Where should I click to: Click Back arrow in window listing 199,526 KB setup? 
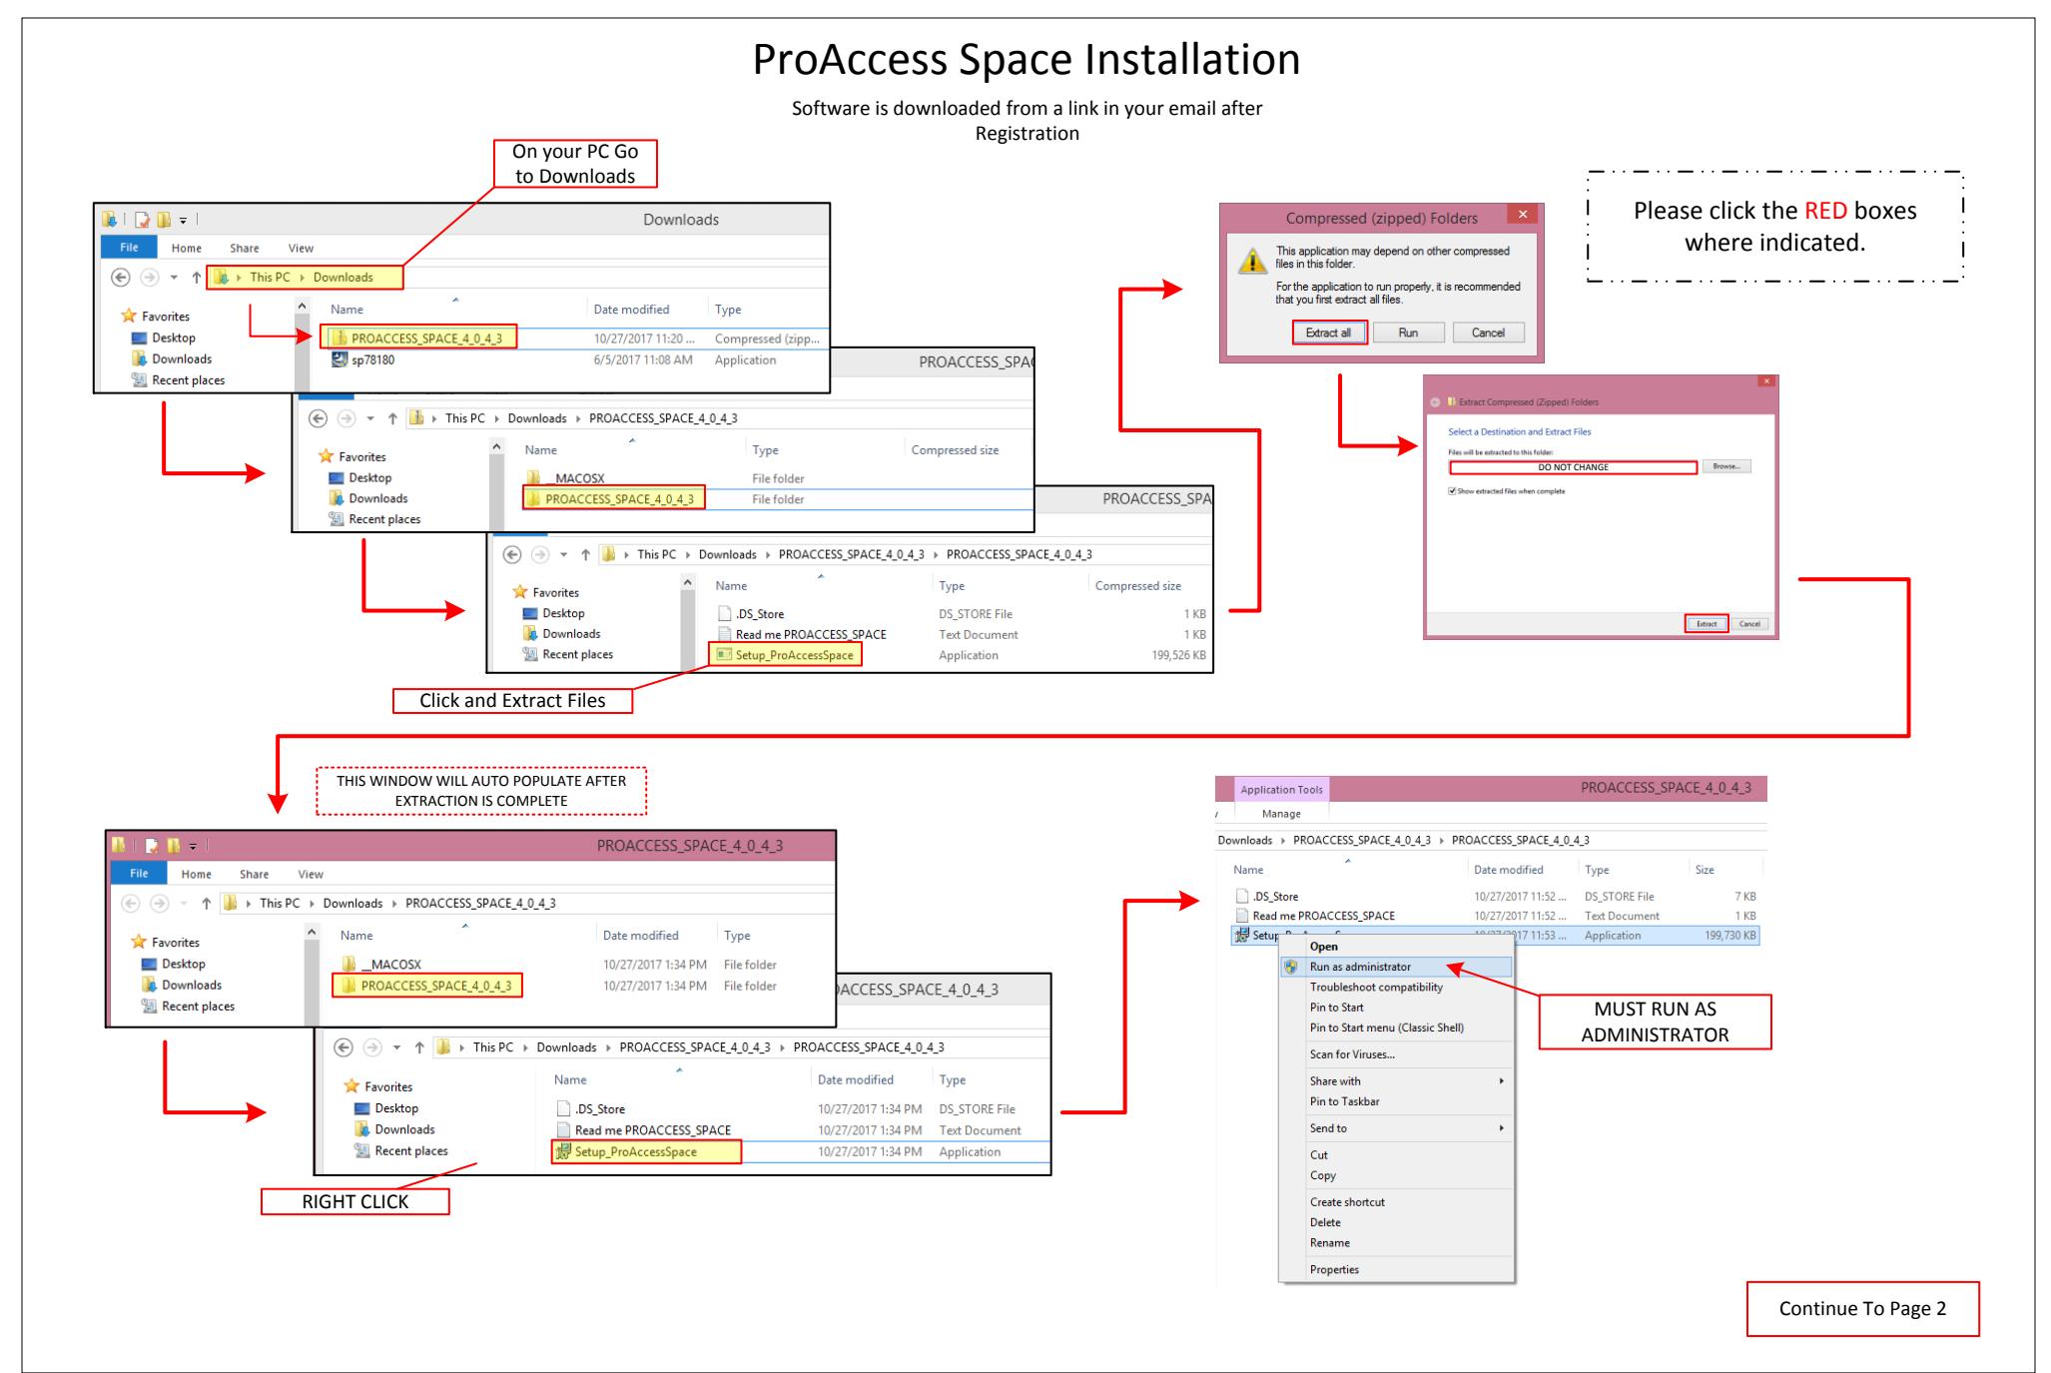coord(512,554)
